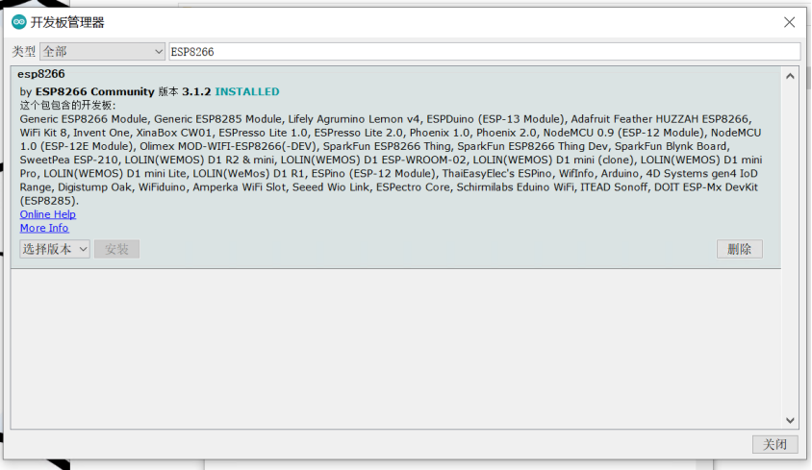812x470 pixels.
Task: Expand the 选择版本 version dropdown
Action: pyautogui.click(x=55, y=249)
